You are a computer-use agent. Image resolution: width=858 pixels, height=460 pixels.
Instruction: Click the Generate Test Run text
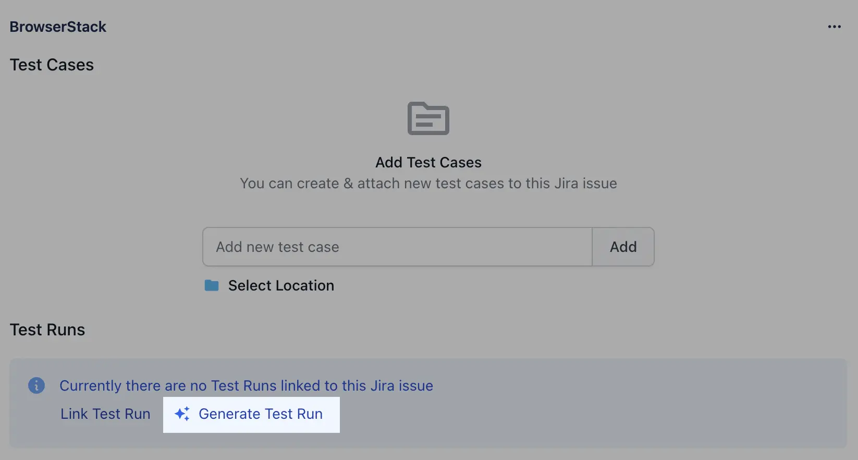point(261,414)
